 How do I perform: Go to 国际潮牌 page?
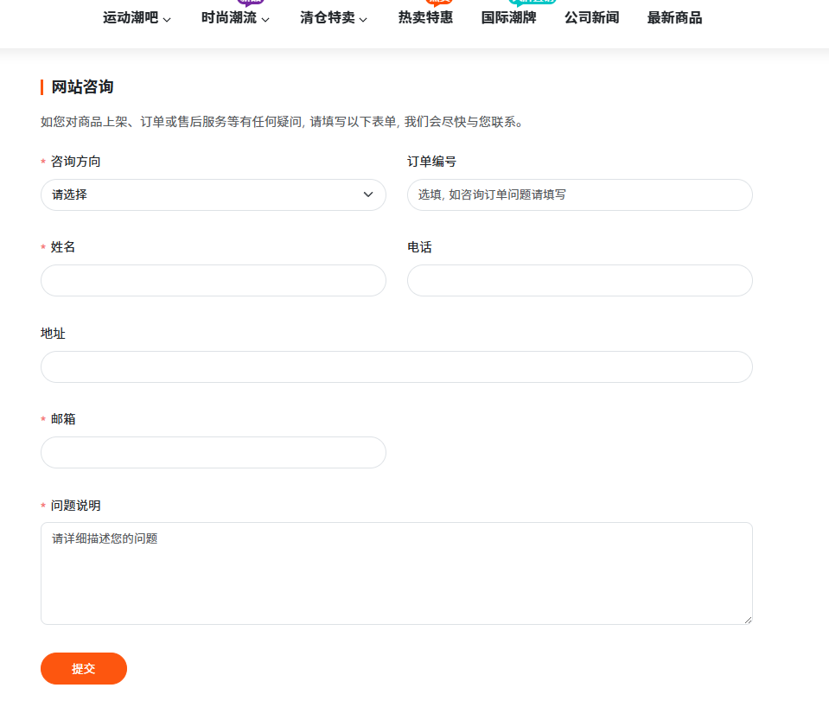(508, 18)
